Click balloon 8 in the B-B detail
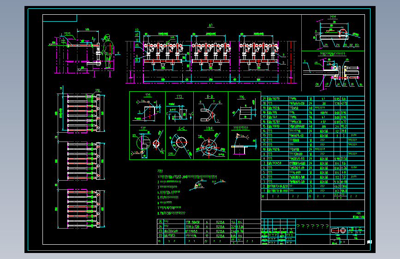 pos(201,102)
